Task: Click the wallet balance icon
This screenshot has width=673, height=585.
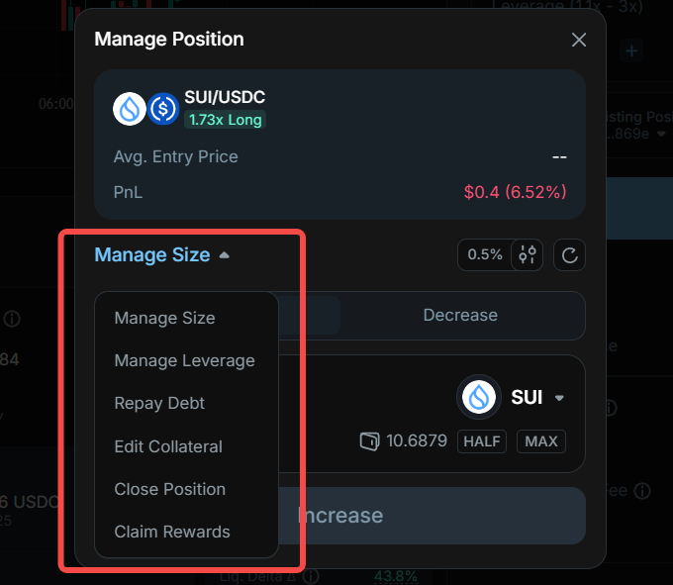Action: coord(369,440)
